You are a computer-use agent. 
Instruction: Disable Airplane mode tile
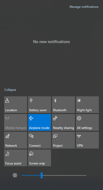(x=40, y=122)
